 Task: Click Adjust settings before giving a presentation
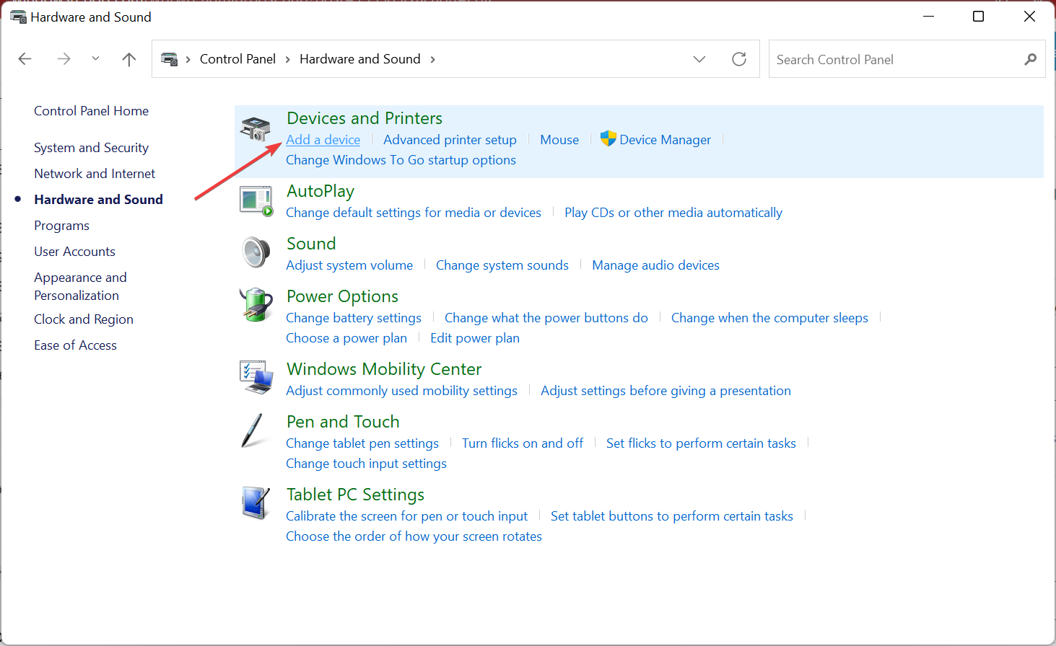(x=666, y=391)
